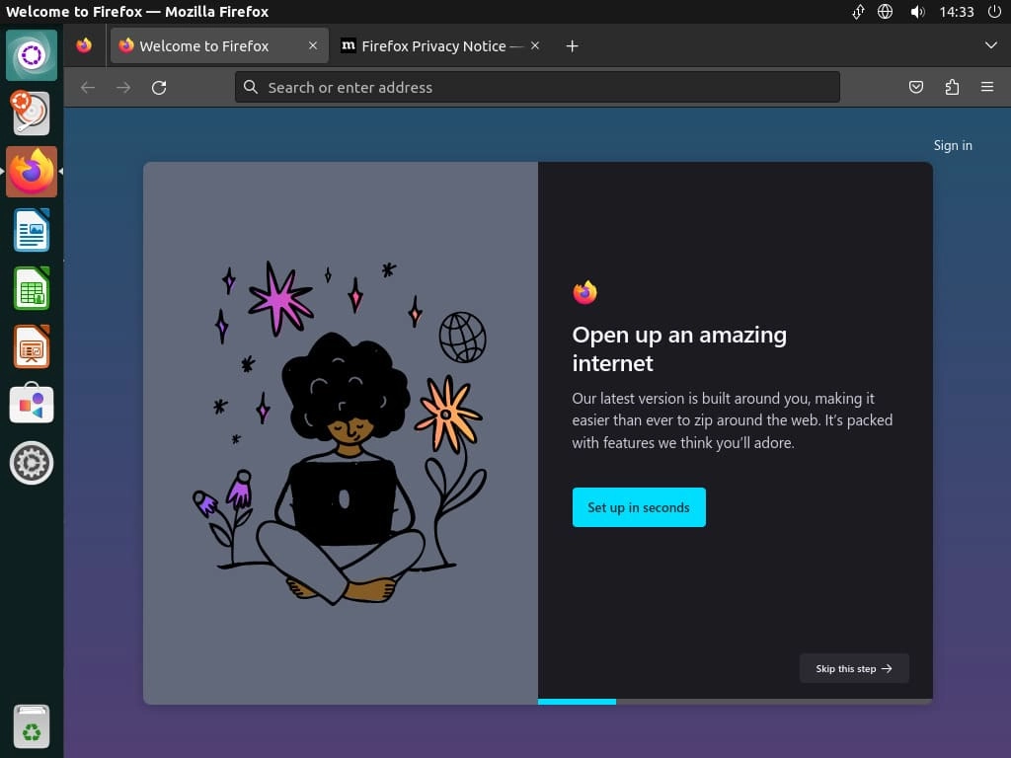
Task: Focus the Search or enter address field
Action: click(x=537, y=87)
